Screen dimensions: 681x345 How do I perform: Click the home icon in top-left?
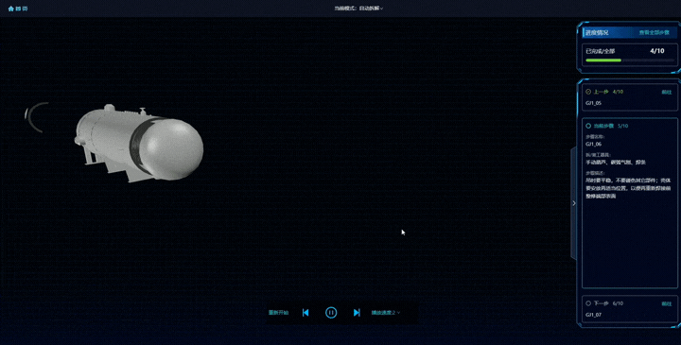click(x=10, y=9)
